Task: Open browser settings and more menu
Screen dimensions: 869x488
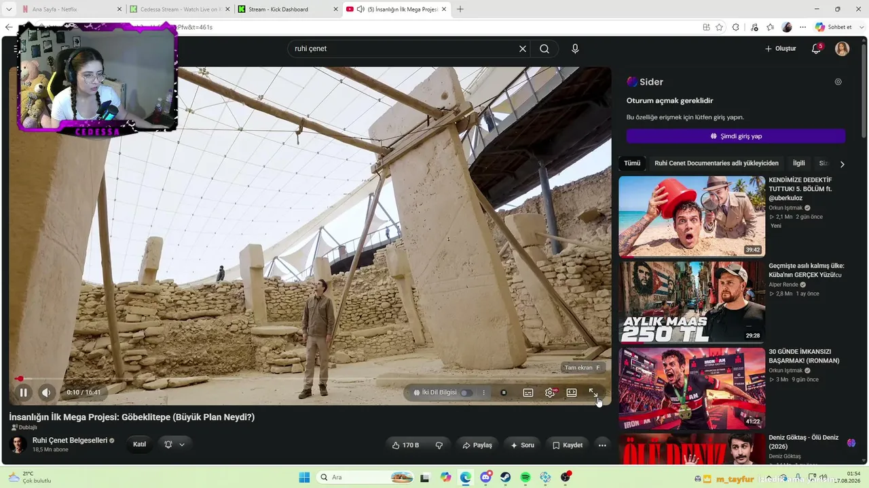Action: pos(803,27)
